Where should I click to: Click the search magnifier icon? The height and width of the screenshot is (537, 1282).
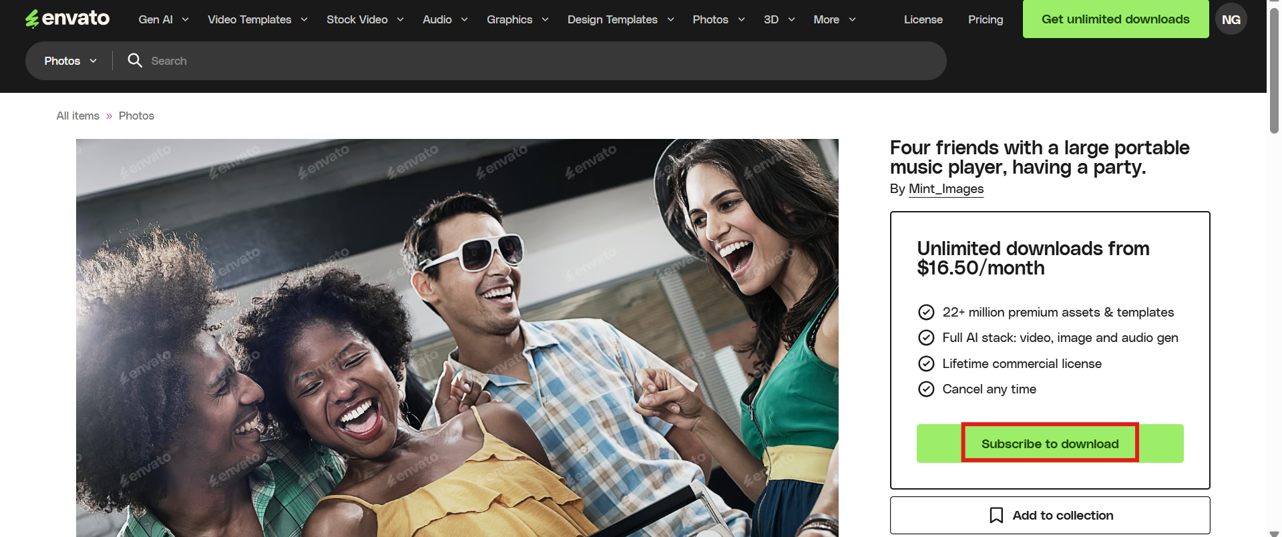click(135, 61)
